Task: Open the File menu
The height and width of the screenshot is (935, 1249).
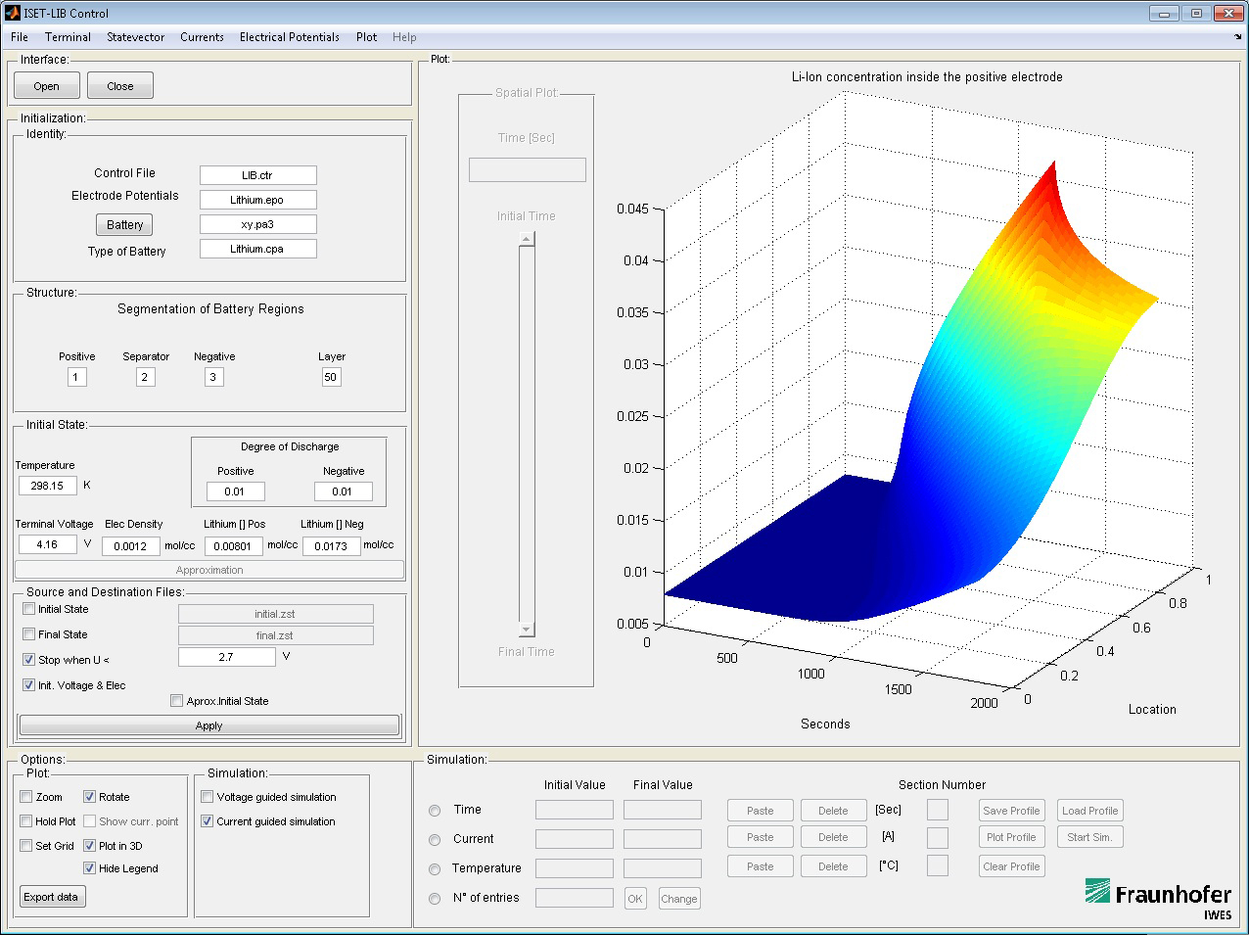Action: [20, 37]
